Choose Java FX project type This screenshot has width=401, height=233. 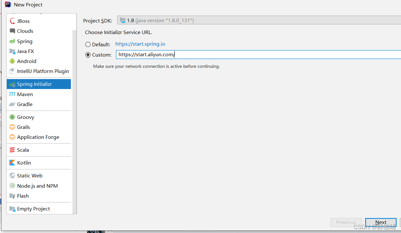point(39,51)
